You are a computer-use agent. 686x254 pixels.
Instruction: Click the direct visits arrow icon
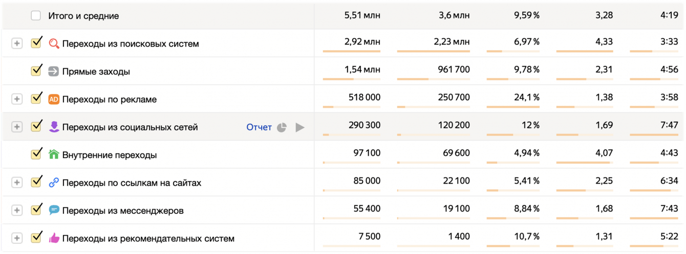[54, 72]
